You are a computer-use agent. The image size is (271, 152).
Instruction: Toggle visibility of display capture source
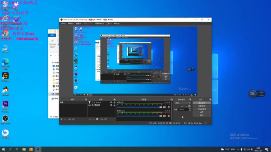111,105
